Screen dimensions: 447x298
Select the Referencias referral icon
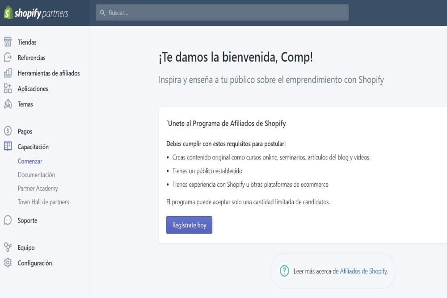[8, 58]
